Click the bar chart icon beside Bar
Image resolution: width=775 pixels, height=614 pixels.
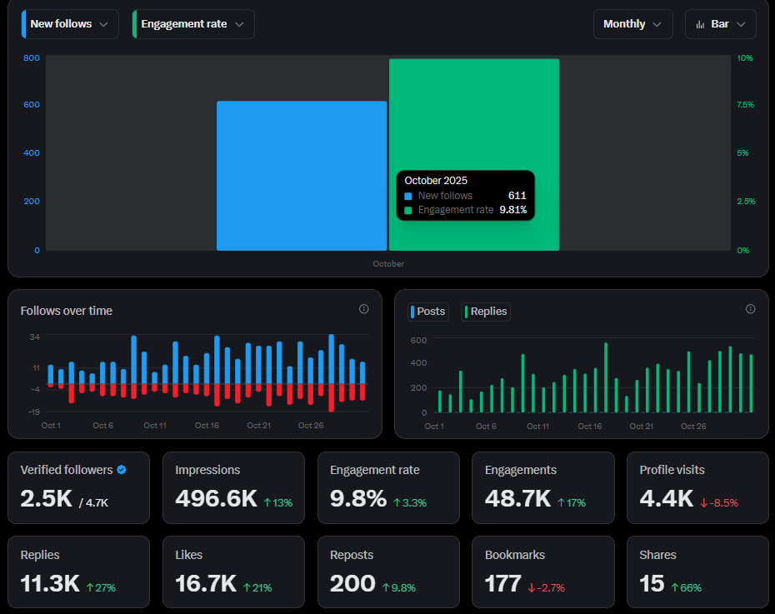coord(700,25)
